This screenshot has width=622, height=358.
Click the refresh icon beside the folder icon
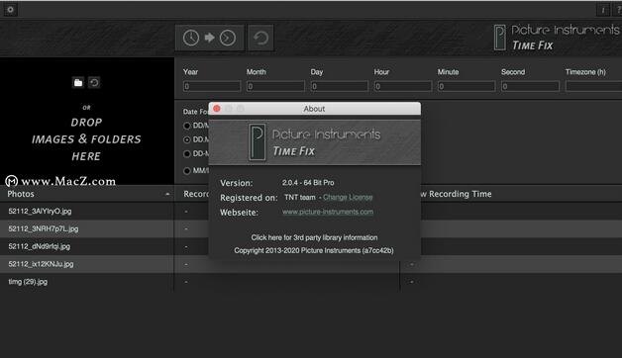coord(94,82)
